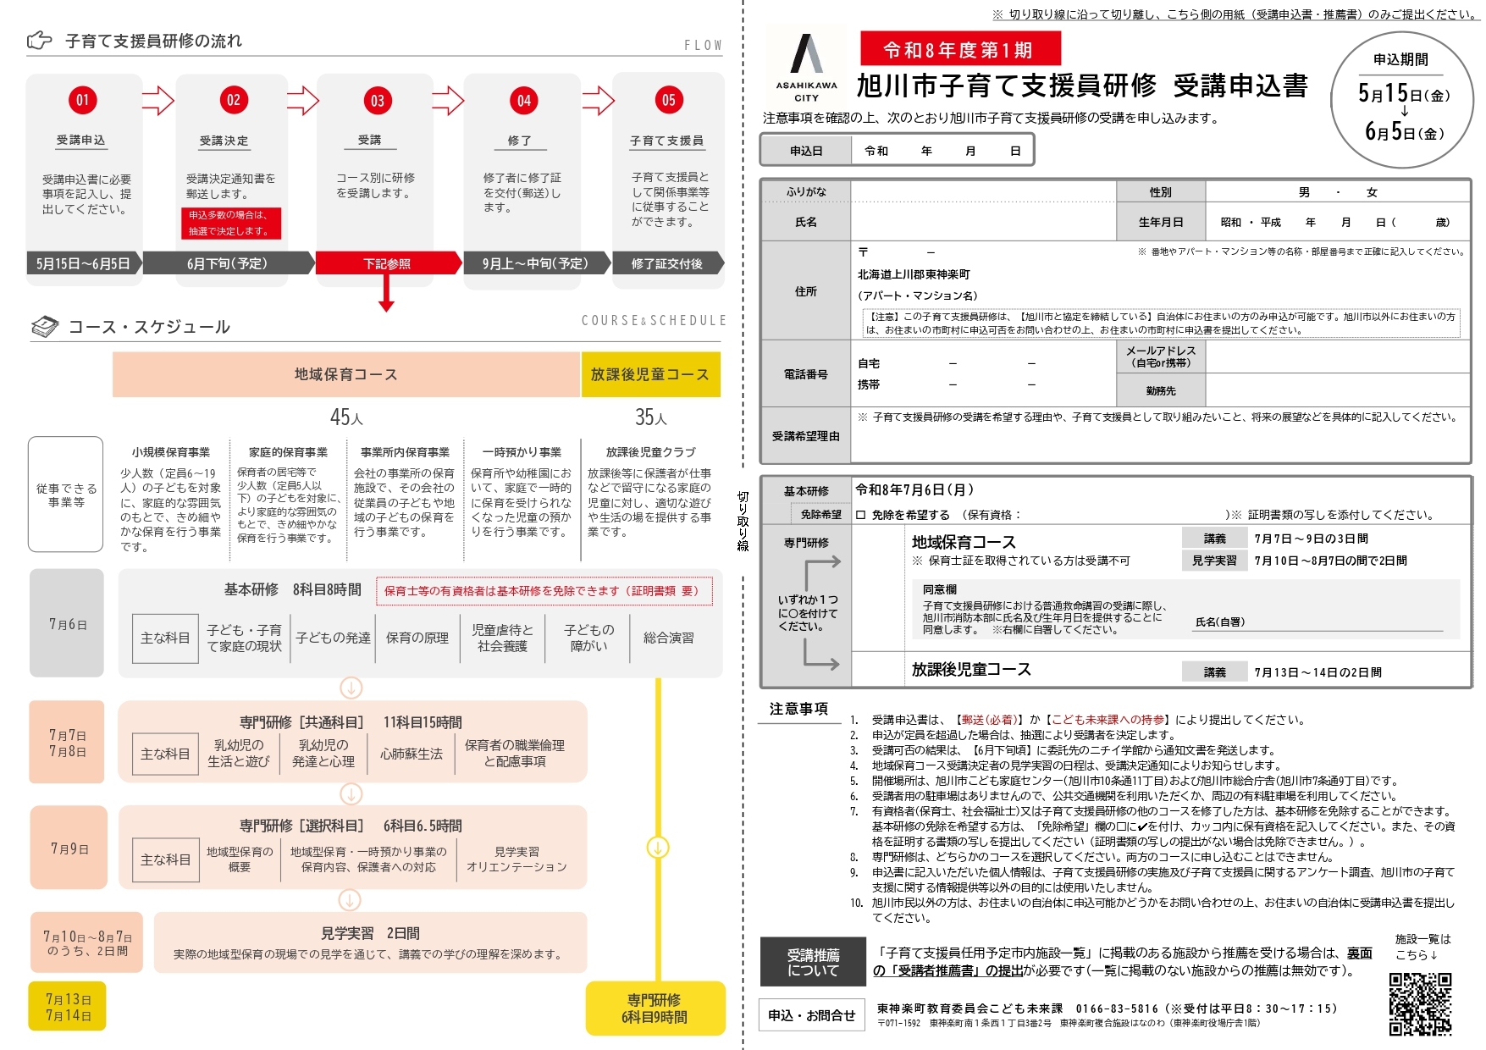Select the red 02 step circle
1486x1050 pixels.
point(233,100)
